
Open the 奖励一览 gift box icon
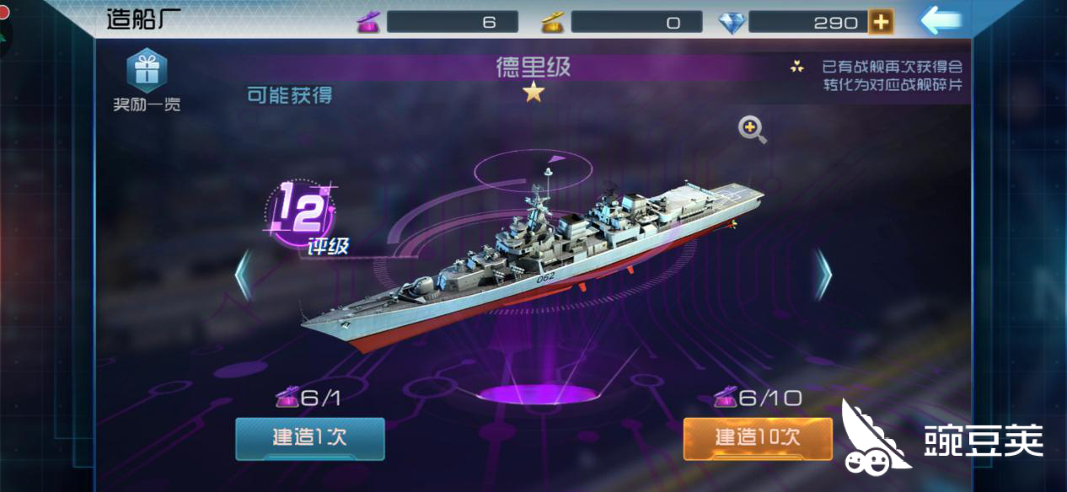(147, 71)
